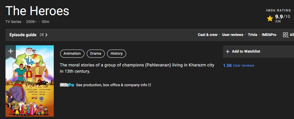View the 1.5K User reviews link
Screen dimensions: 294x119
(239, 65)
